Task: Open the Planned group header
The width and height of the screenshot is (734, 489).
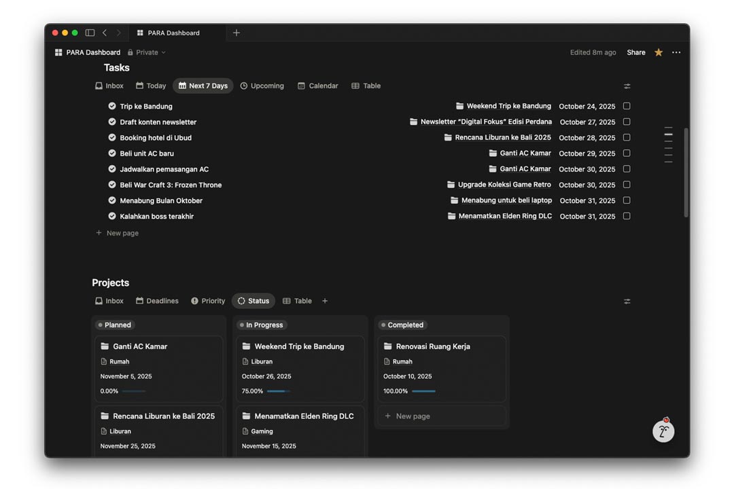Action: [x=115, y=325]
